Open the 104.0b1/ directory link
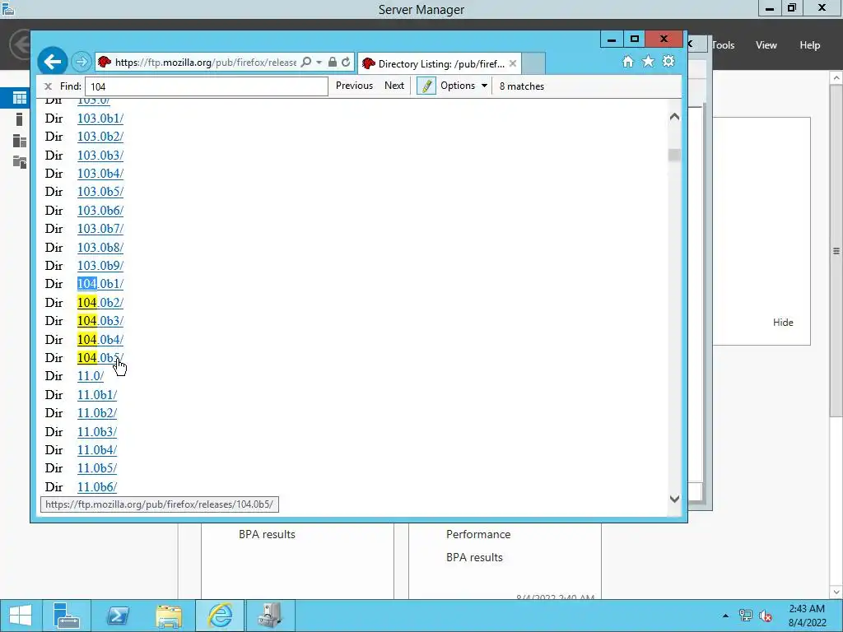The image size is (843, 632). pyautogui.click(x=100, y=284)
